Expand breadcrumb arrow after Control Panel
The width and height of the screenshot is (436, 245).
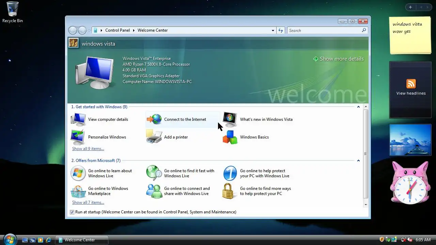pos(134,30)
